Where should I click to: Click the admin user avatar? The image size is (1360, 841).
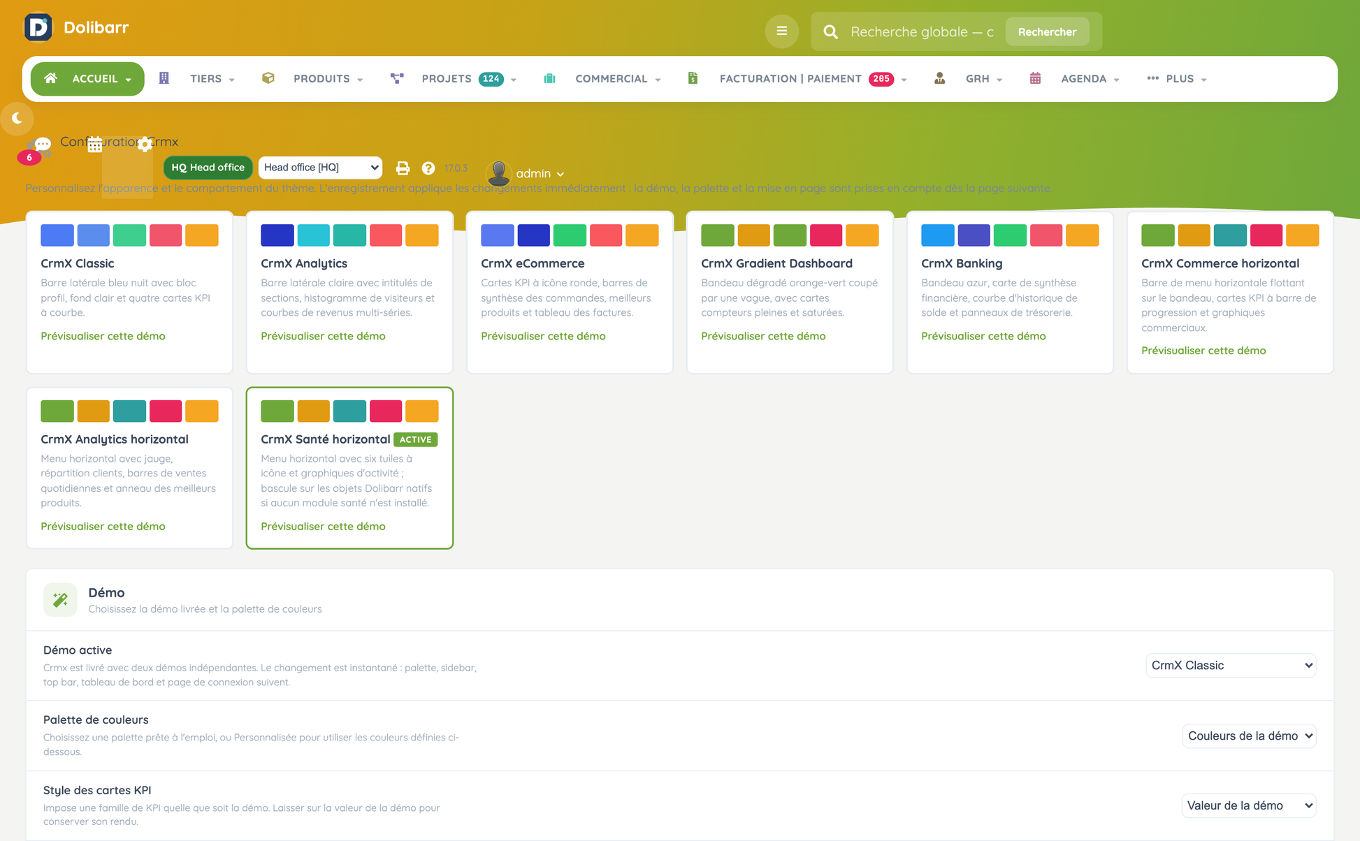pyautogui.click(x=498, y=173)
